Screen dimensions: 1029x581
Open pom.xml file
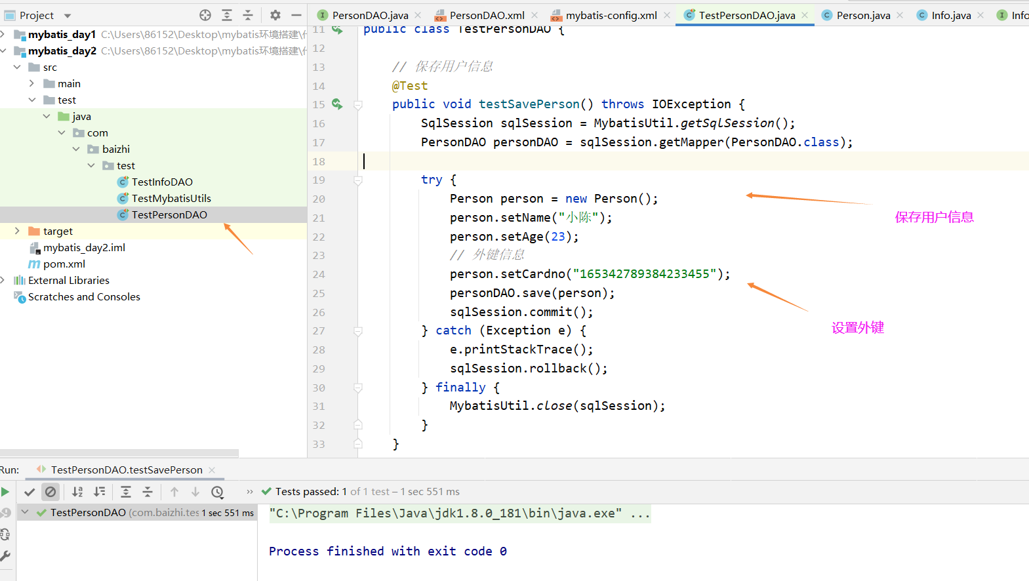(x=64, y=264)
